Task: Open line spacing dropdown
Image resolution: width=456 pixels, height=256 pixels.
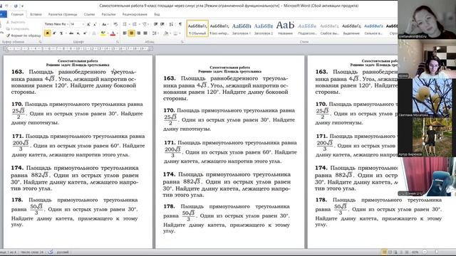Action: (x=155, y=33)
